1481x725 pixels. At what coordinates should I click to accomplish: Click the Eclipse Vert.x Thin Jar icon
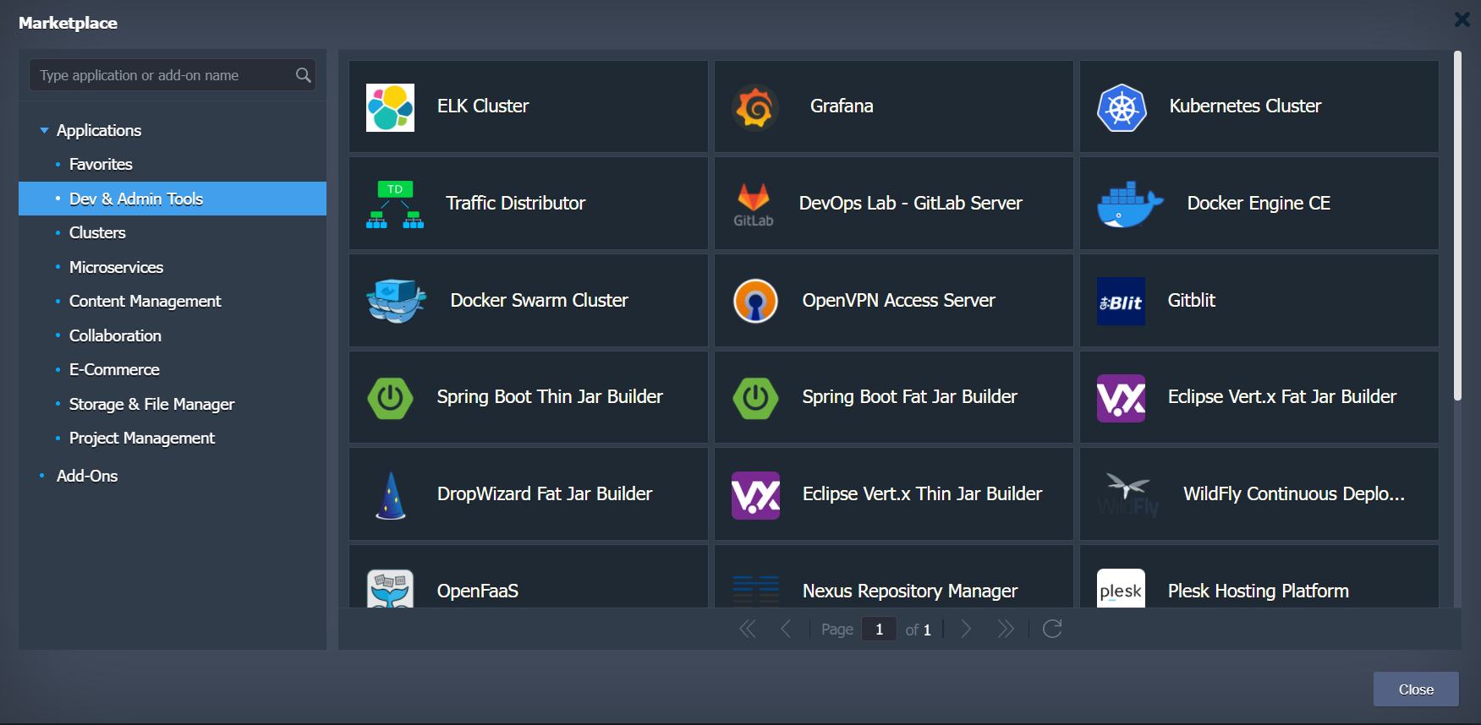coord(755,495)
